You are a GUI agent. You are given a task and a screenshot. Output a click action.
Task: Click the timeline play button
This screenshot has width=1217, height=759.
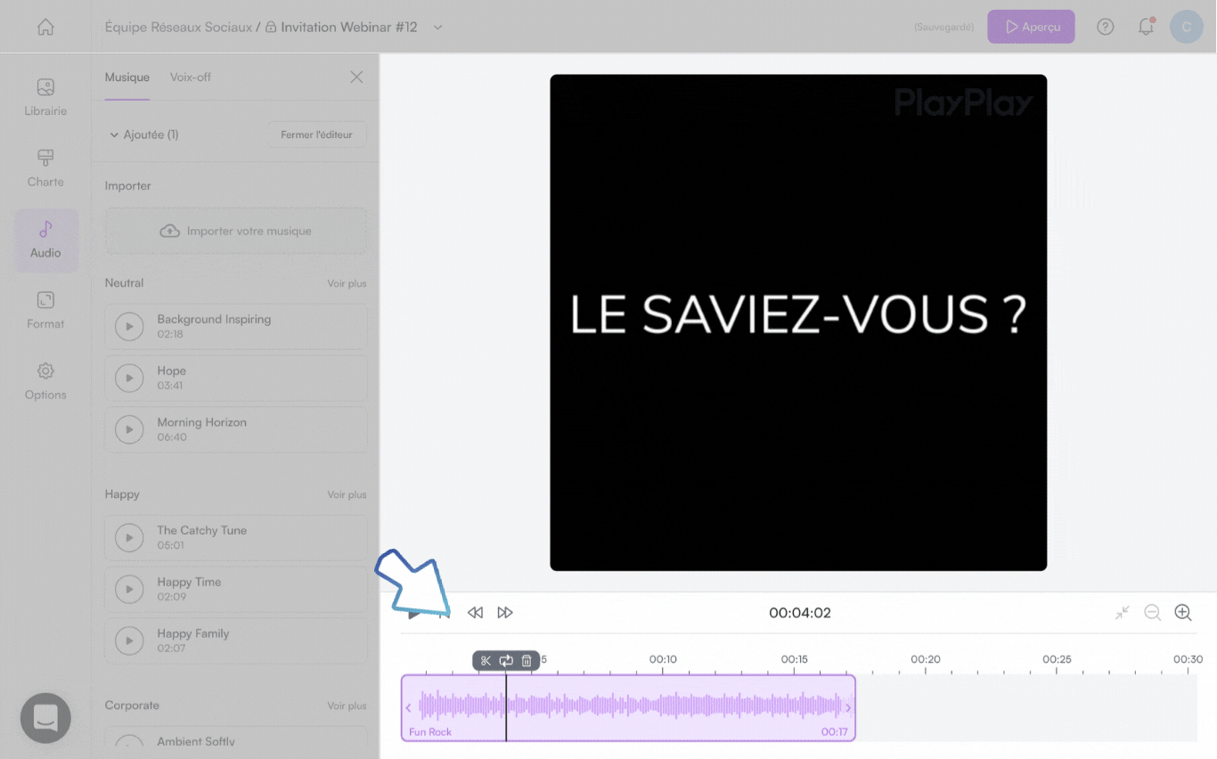[x=413, y=614]
